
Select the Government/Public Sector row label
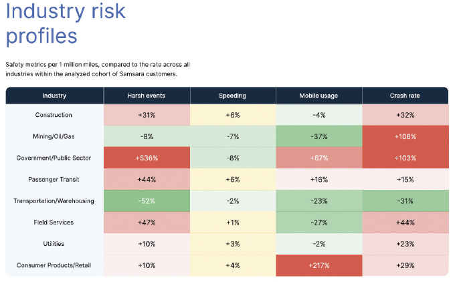54,158
